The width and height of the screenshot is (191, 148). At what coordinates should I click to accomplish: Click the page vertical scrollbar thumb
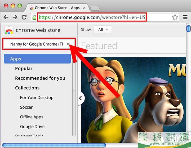[188, 28]
